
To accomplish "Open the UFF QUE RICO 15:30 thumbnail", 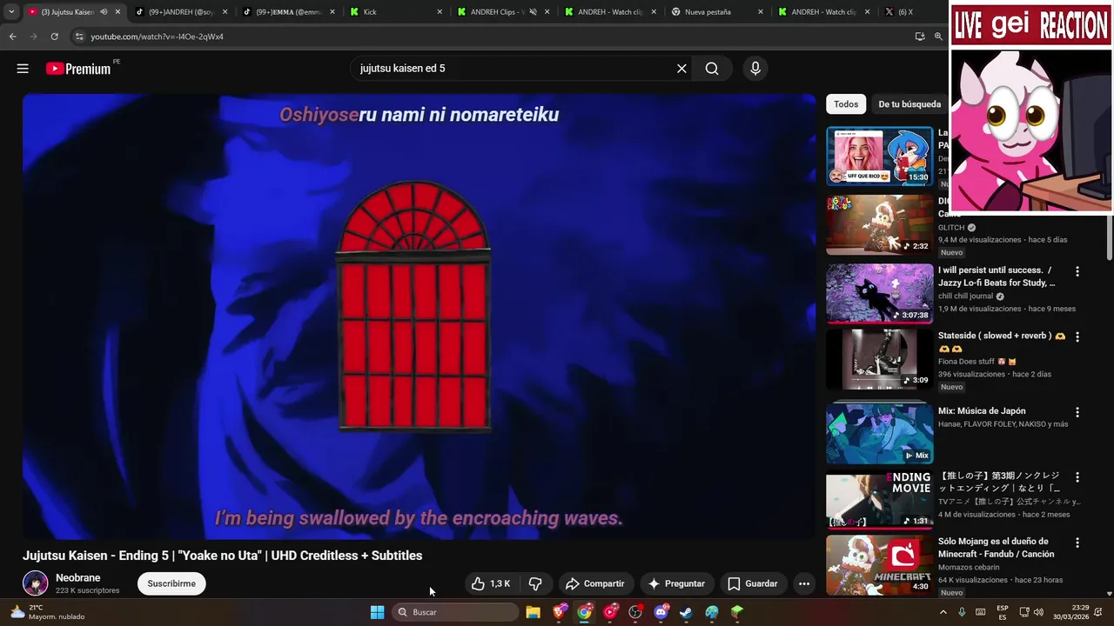I will pyautogui.click(x=879, y=156).
